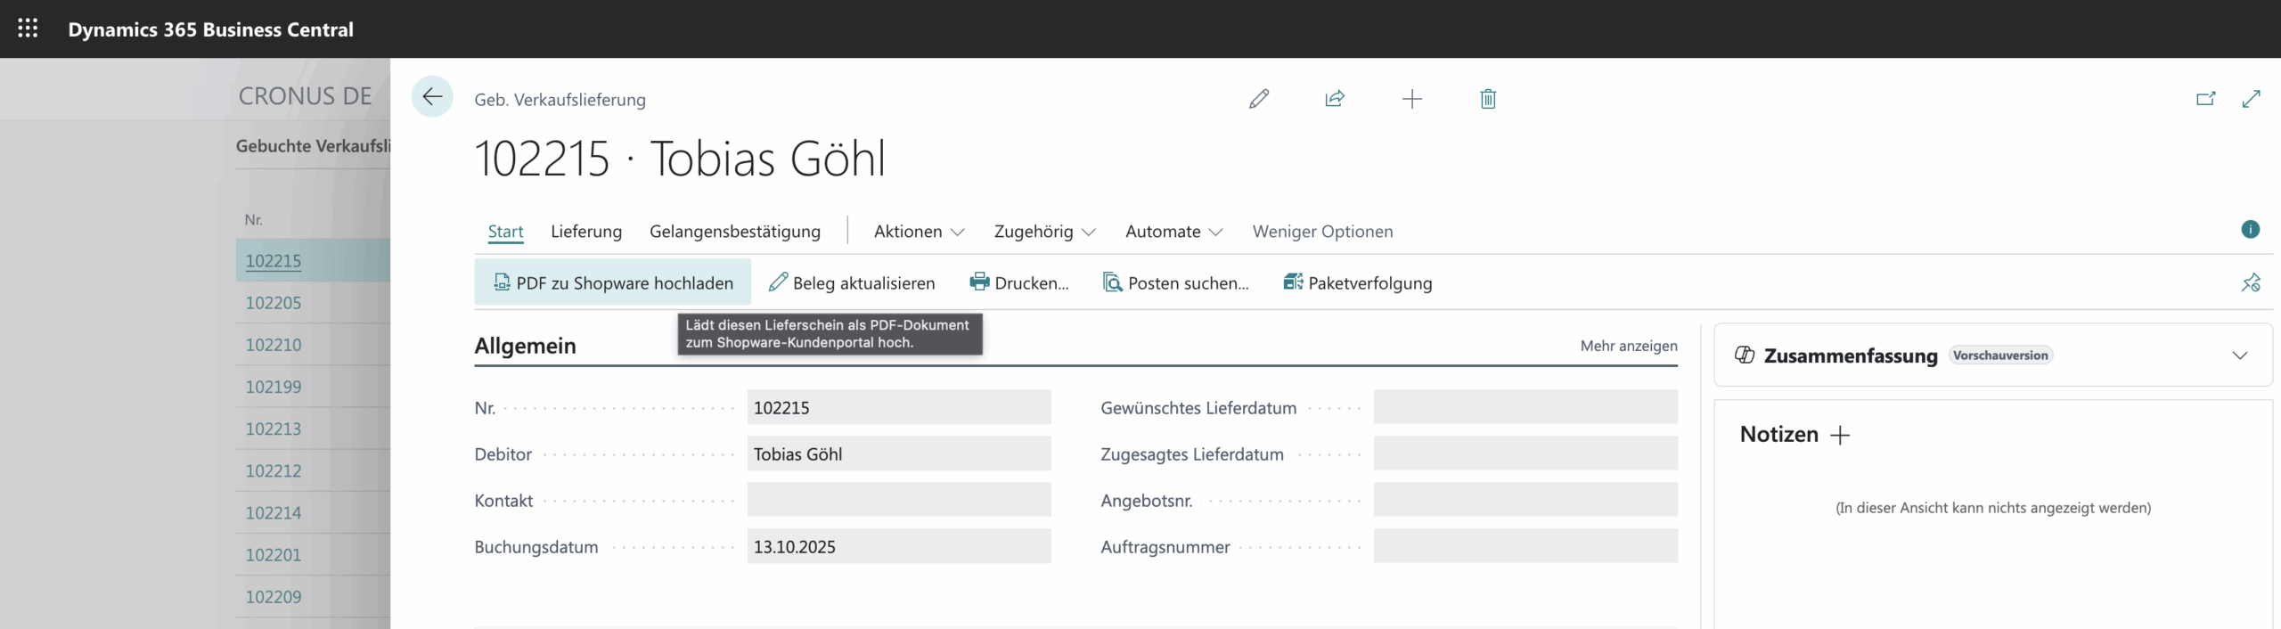Select the Gelangensbestätigung tab
The height and width of the screenshot is (629, 2281).
pyautogui.click(x=734, y=232)
